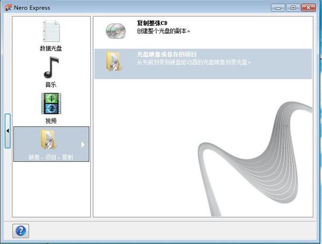The height and width of the screenshot is (244, 322).
Task: Expand the hidden left side panel arrow
Action: coord(8,130)
